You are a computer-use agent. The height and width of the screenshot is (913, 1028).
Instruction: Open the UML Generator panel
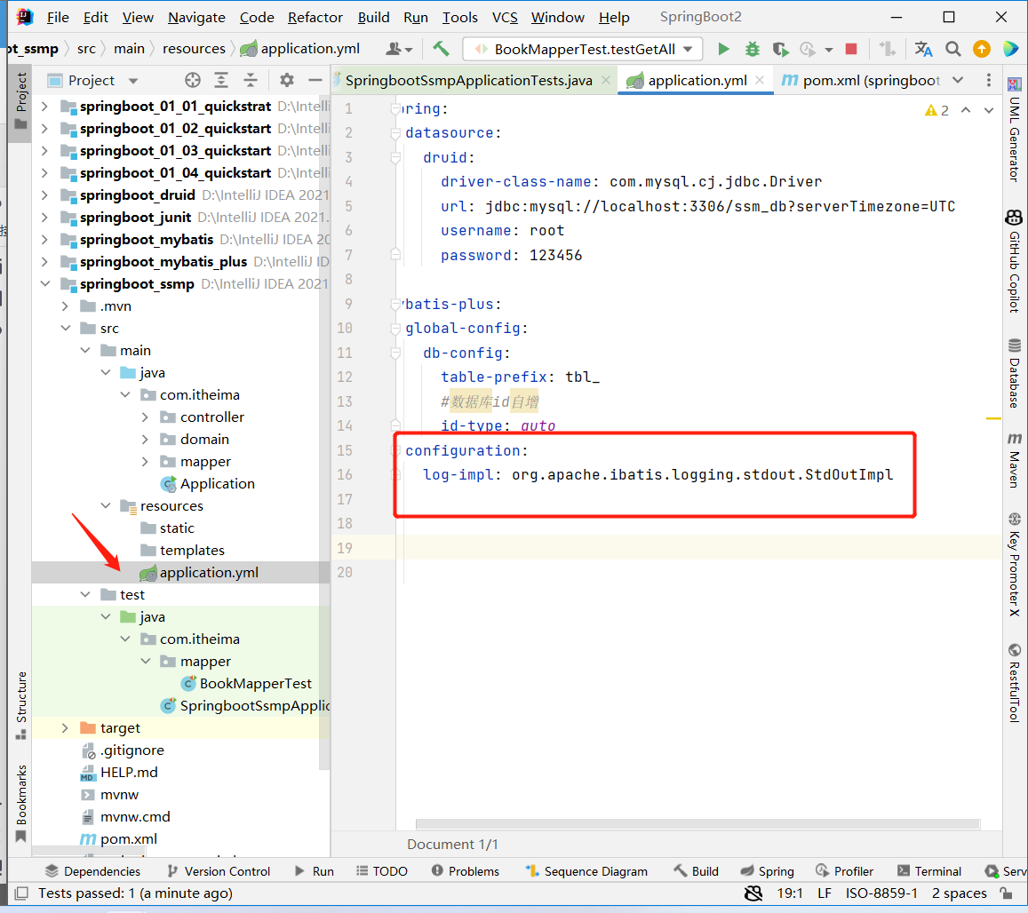pyautogui.click(x=1016, y=142)
